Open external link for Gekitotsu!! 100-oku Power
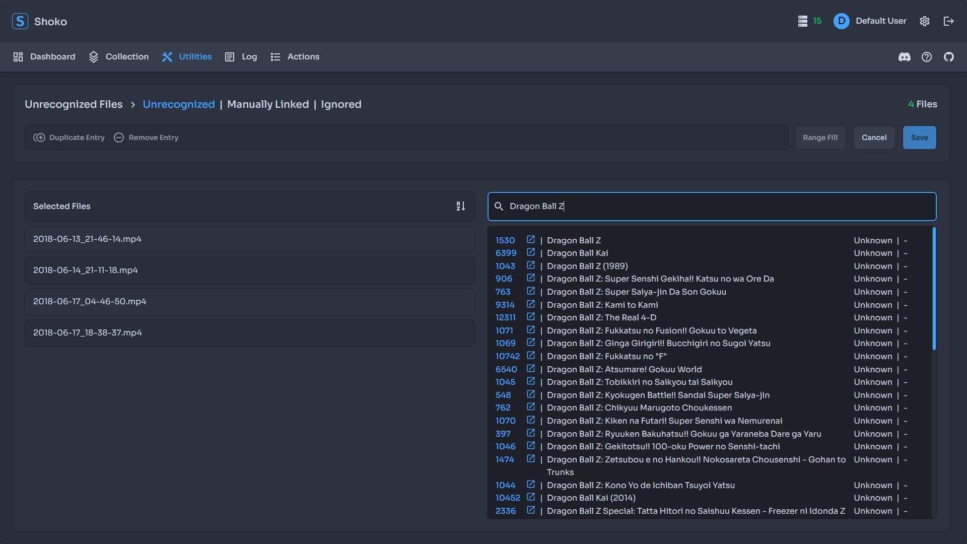967x544 pixels. click(x=530, y=446)
